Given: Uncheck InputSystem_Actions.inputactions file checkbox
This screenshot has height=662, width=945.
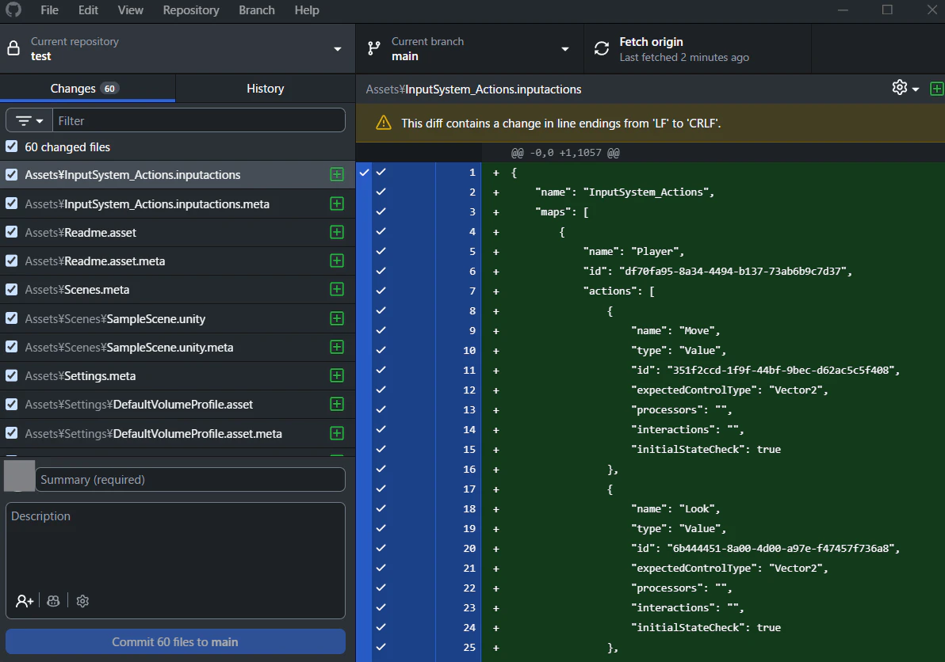Looking at the screenshot, I should point(11,174).
